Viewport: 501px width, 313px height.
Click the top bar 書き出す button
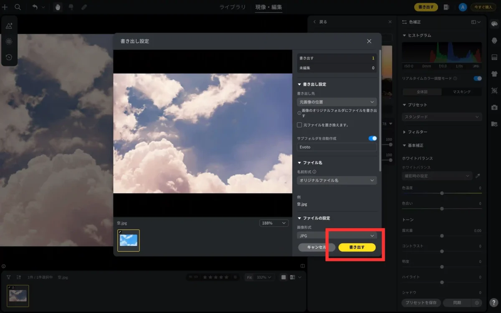(426, 7)
